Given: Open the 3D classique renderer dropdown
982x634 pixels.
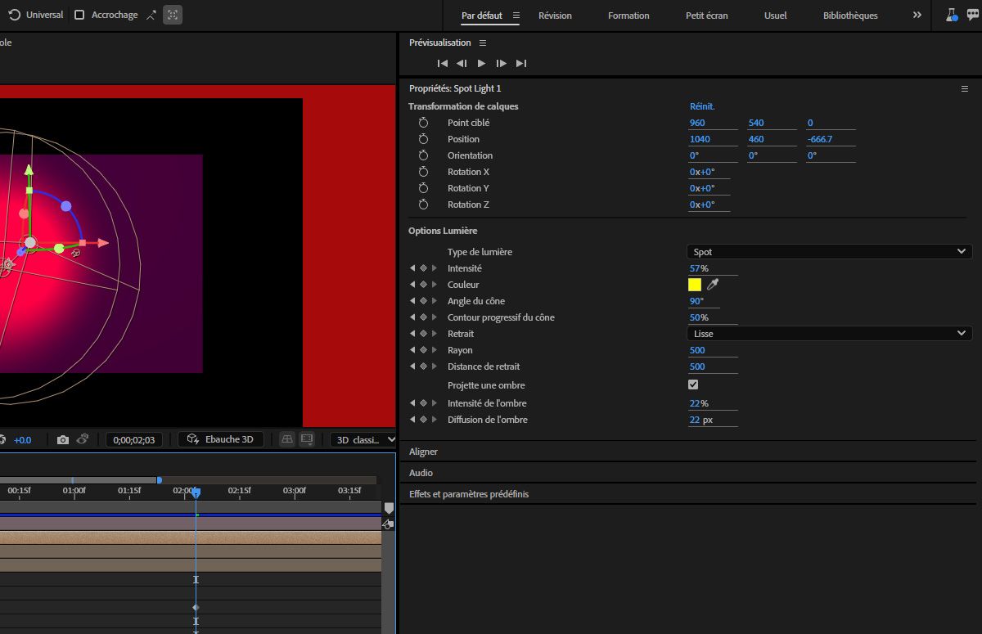Looking at the screenshot, I should point(364,439).
